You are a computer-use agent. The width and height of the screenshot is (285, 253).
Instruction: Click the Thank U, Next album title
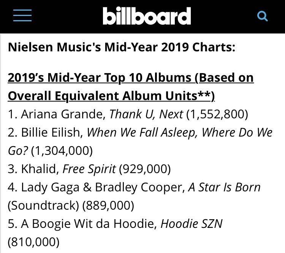click(x=146, y=114)
